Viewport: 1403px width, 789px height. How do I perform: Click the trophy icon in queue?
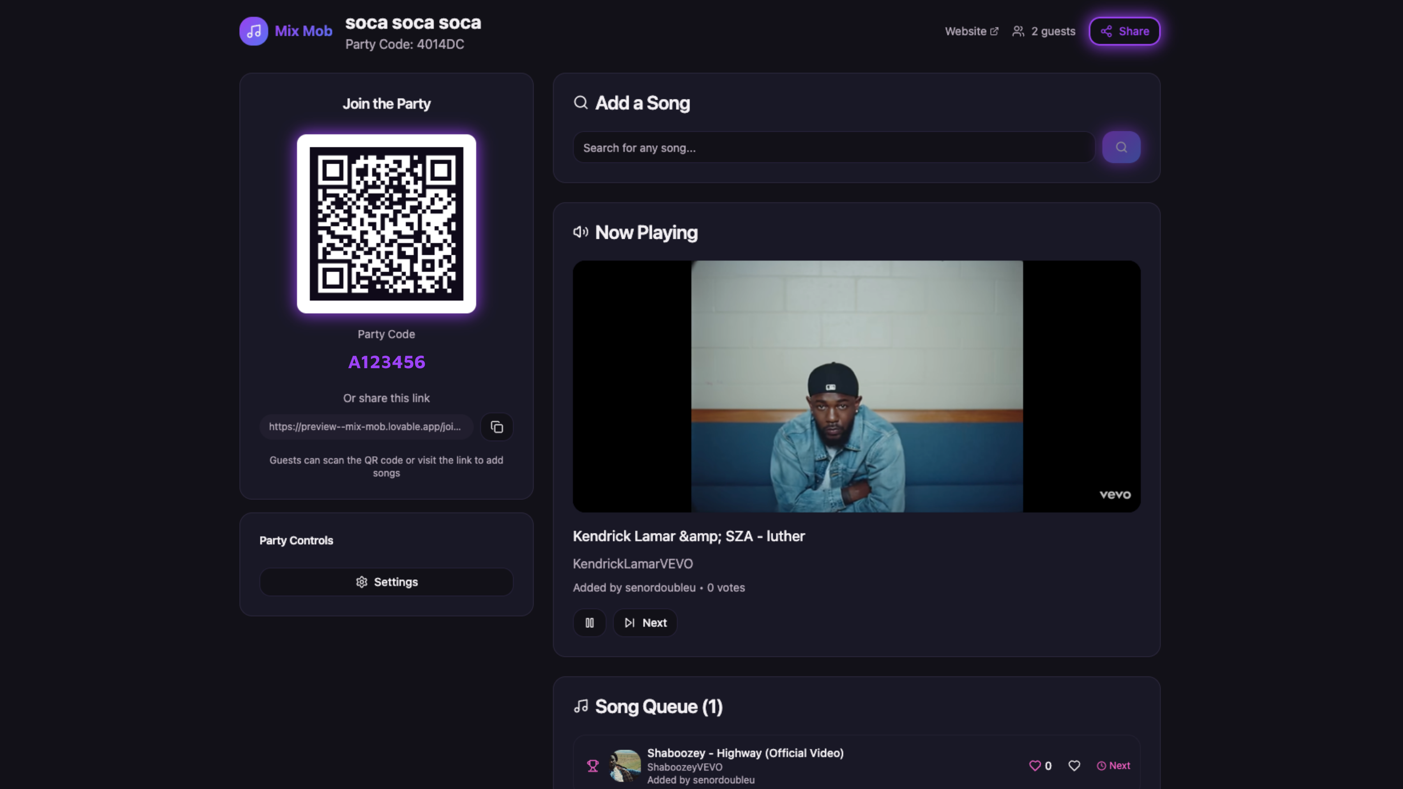pyautogui.click(x=592, y=766)
